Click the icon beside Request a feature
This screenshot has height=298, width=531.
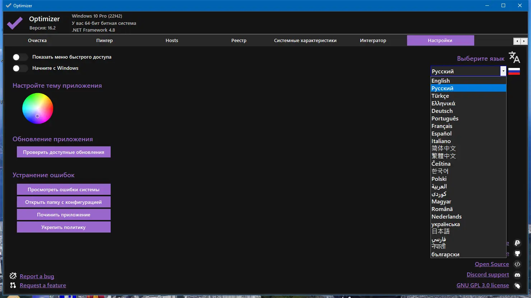(x=13, y=285)
